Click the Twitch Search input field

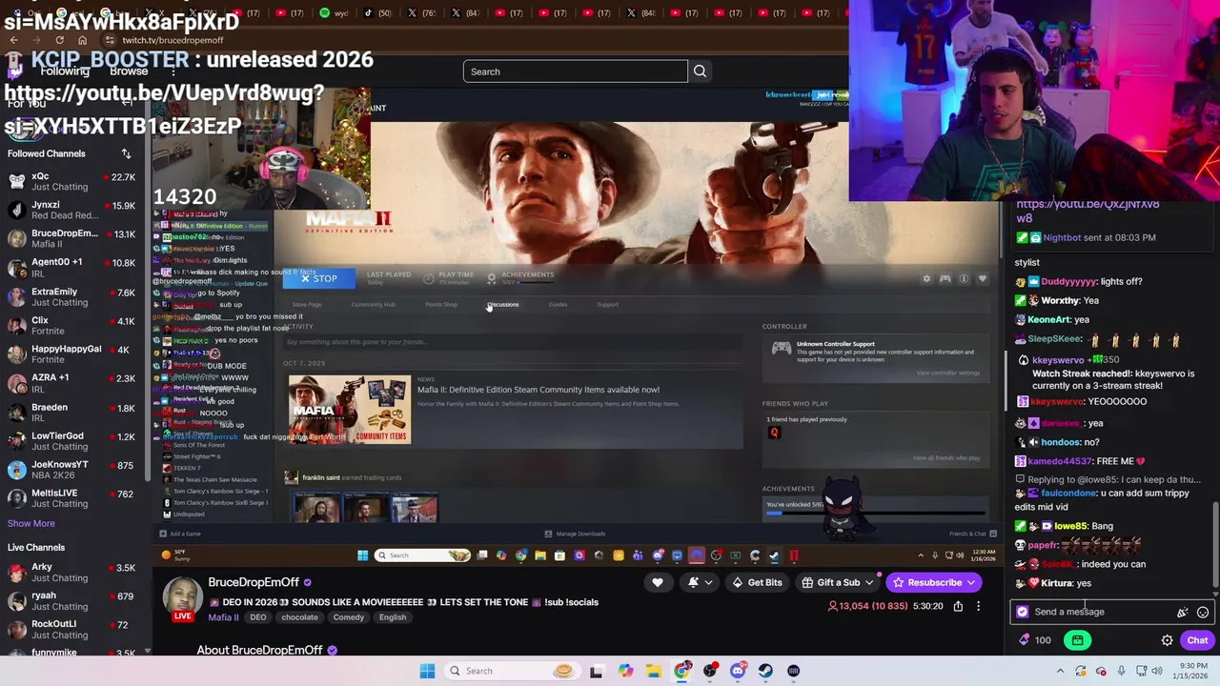click(576, 71)
